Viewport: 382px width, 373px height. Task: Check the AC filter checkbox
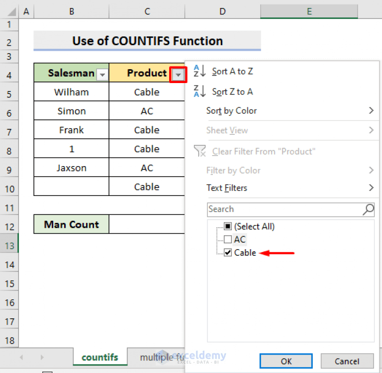228,239
